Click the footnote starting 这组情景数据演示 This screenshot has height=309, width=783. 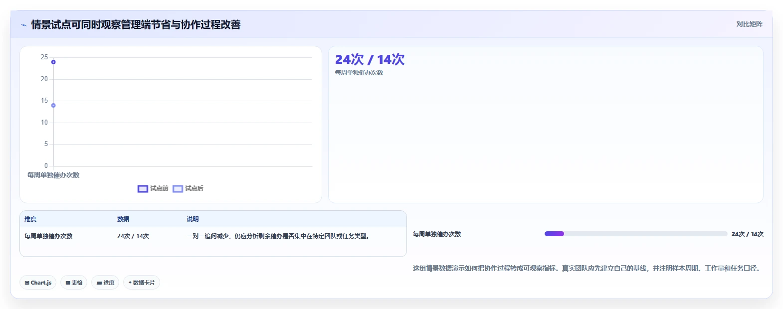(588, 268)
